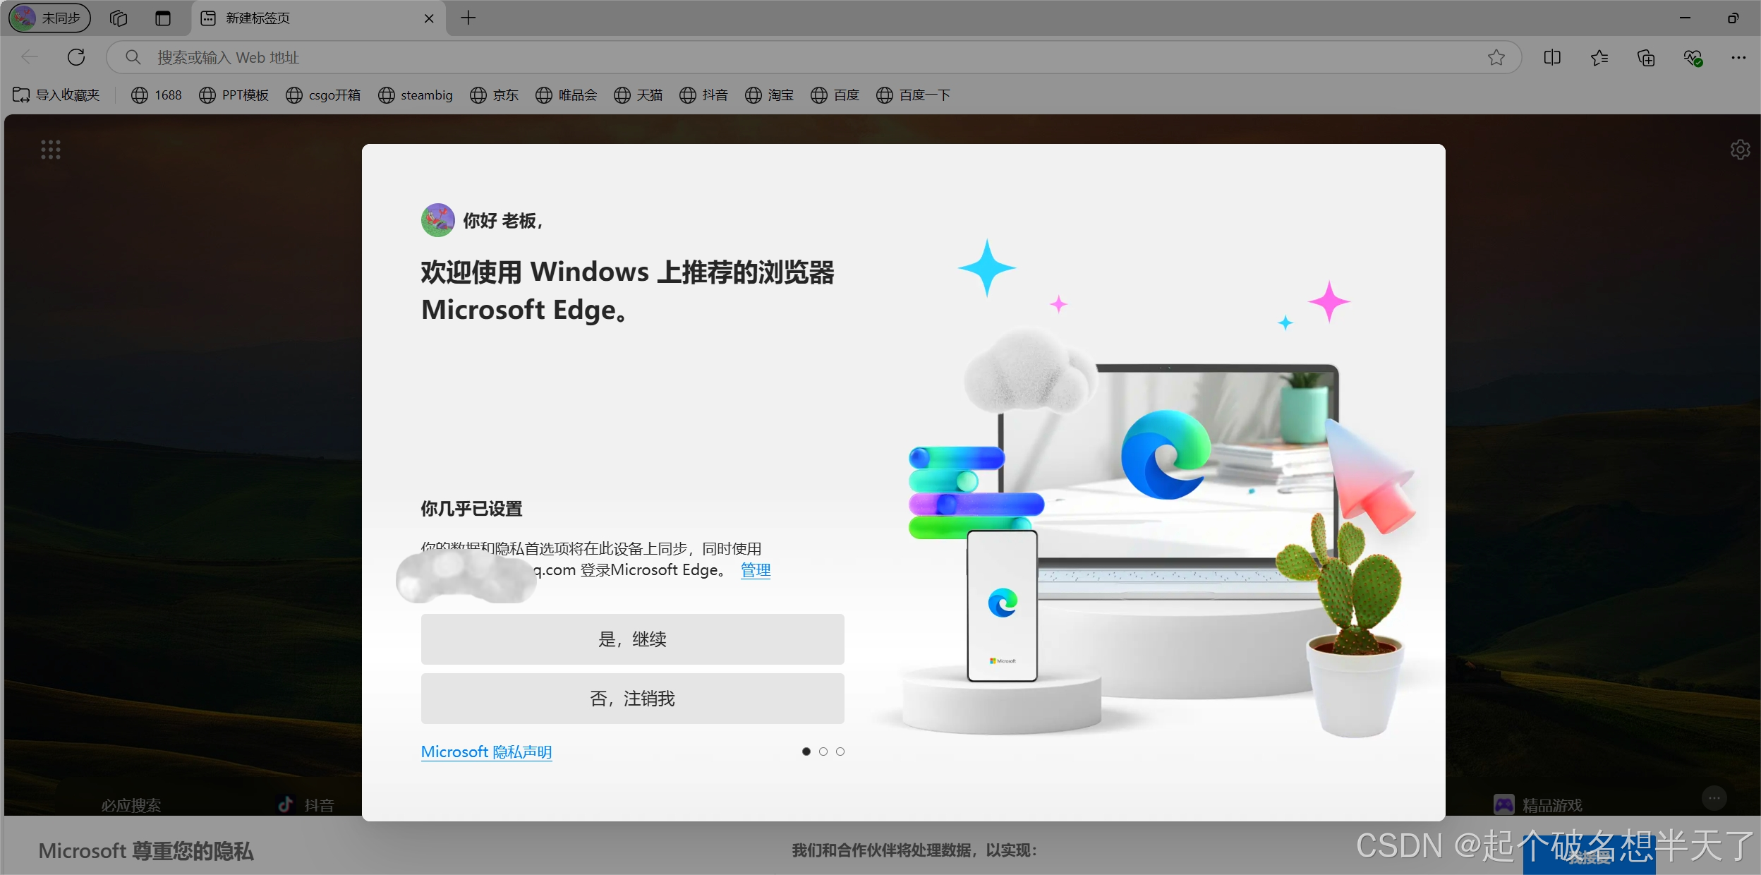Open the quick links more options ellipsis

point(1714,798)
